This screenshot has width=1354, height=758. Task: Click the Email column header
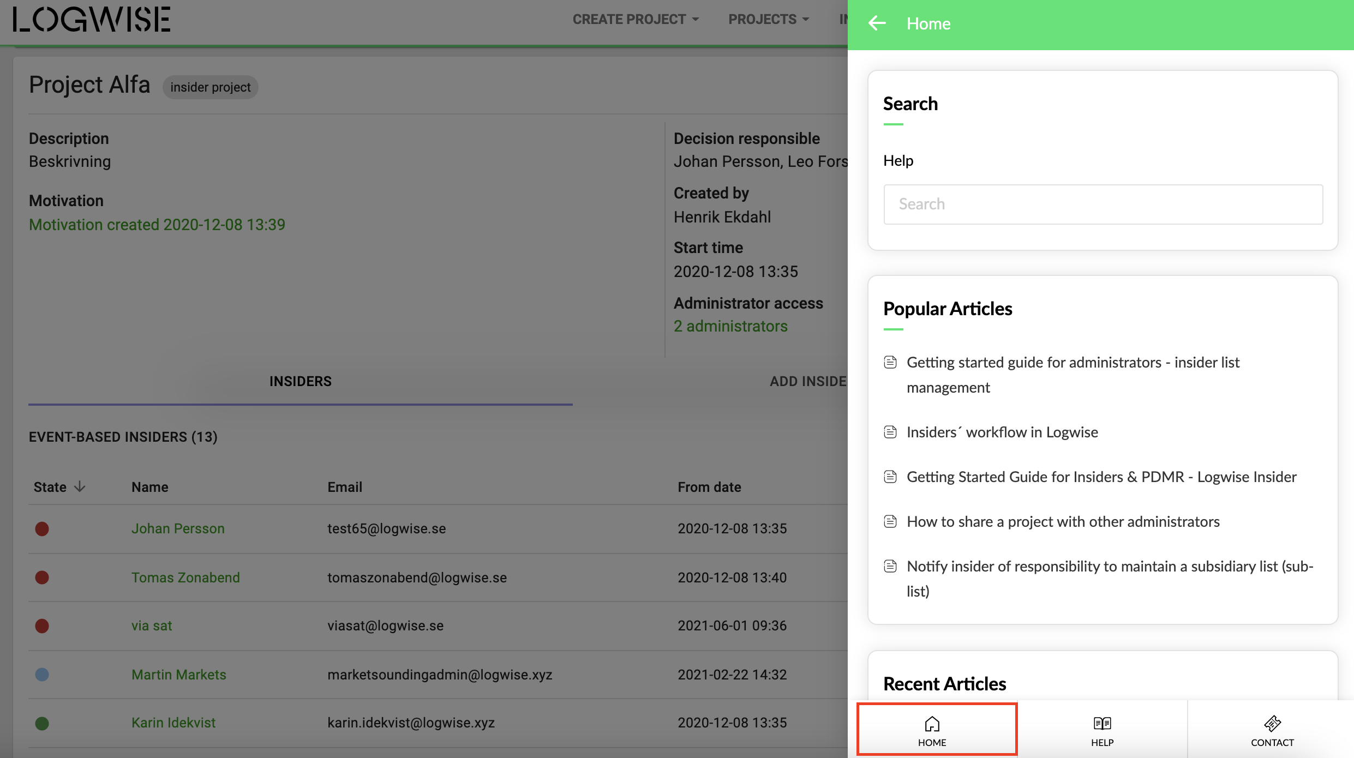(x=345, y=487)
